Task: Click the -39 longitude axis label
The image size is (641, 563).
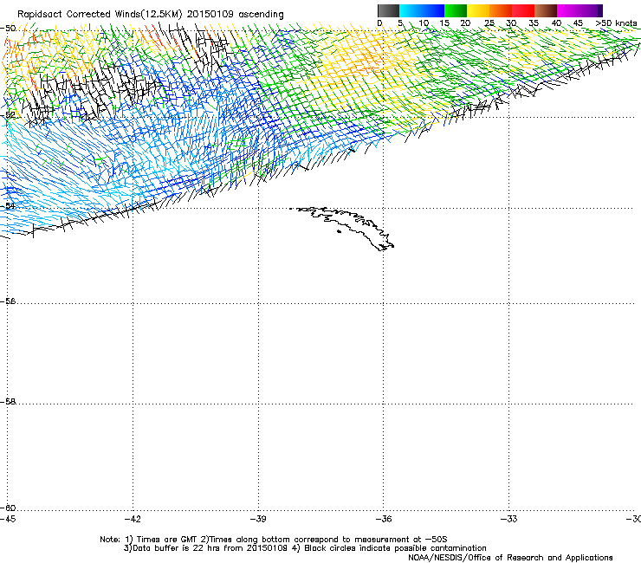Action: point(258,519)
